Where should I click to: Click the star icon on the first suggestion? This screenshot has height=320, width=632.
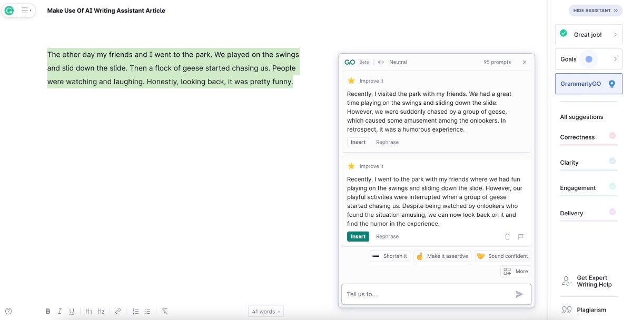tap(351, 81)
